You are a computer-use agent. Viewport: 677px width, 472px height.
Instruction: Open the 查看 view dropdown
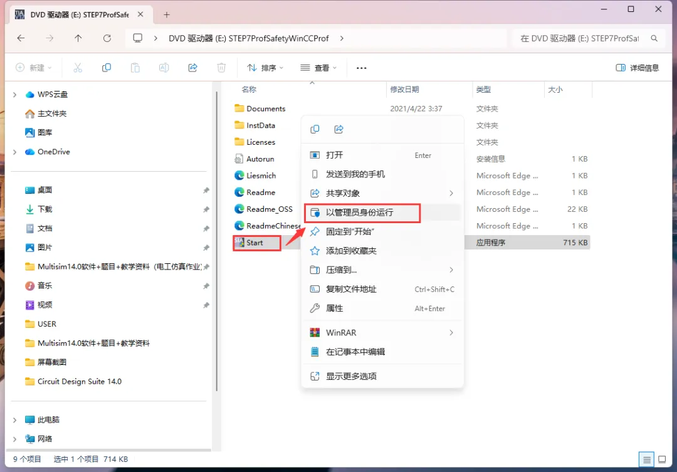coord(318,68)
